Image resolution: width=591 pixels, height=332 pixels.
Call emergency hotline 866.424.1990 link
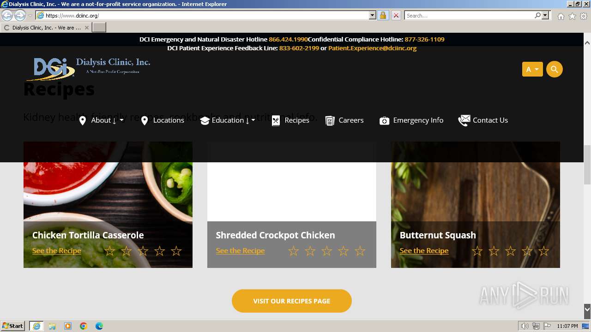click(x=288, y=40)
